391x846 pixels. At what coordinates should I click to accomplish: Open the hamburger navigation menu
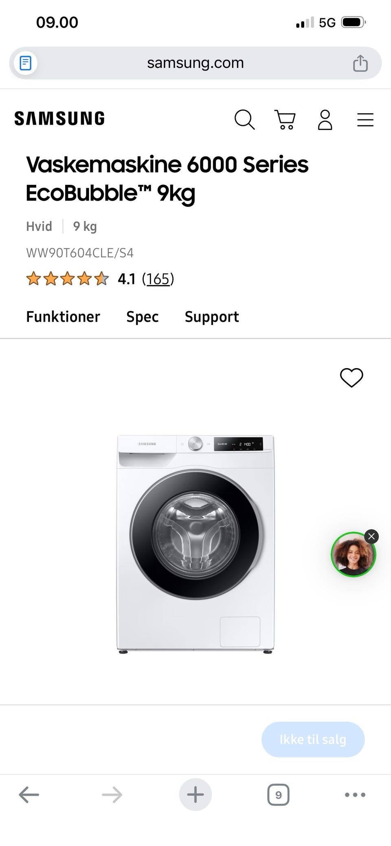click(365, 120)
